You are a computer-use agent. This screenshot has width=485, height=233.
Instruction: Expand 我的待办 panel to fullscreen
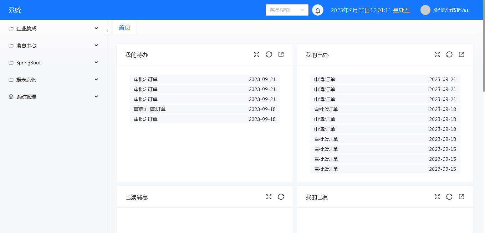[257, 54]
